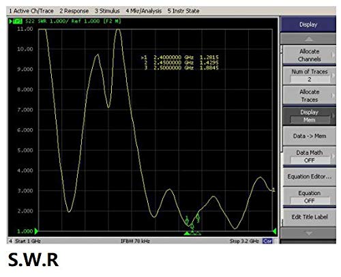Expand the Allocate Channels submenu

tap(309, 55)
